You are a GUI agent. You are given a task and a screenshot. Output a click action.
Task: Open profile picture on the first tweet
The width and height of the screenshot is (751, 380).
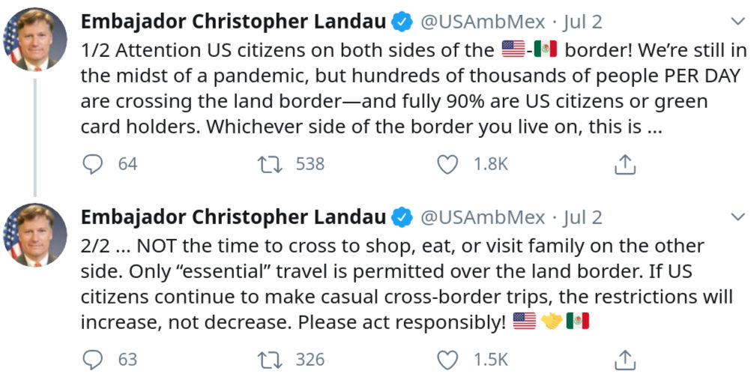[x=35, y=39]
